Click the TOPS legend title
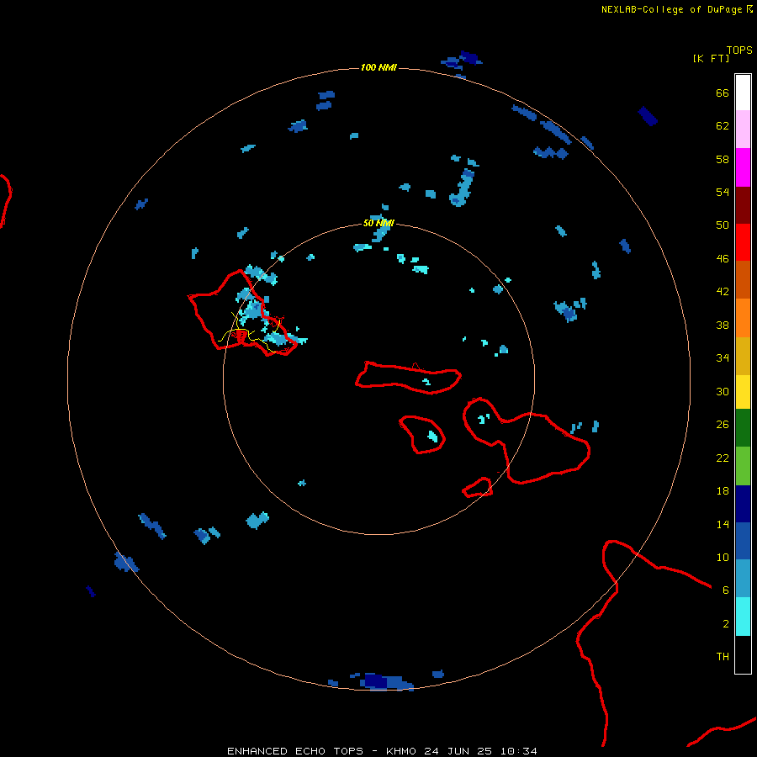 click(739, 50)
